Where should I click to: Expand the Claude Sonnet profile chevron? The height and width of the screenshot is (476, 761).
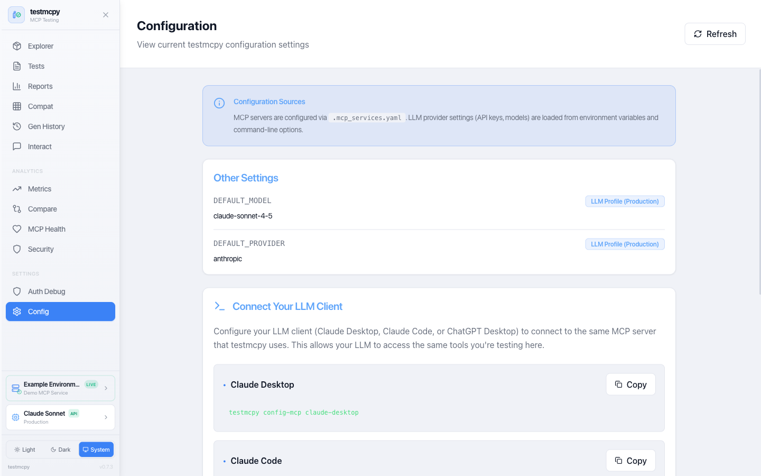click(x=106, y=417)
